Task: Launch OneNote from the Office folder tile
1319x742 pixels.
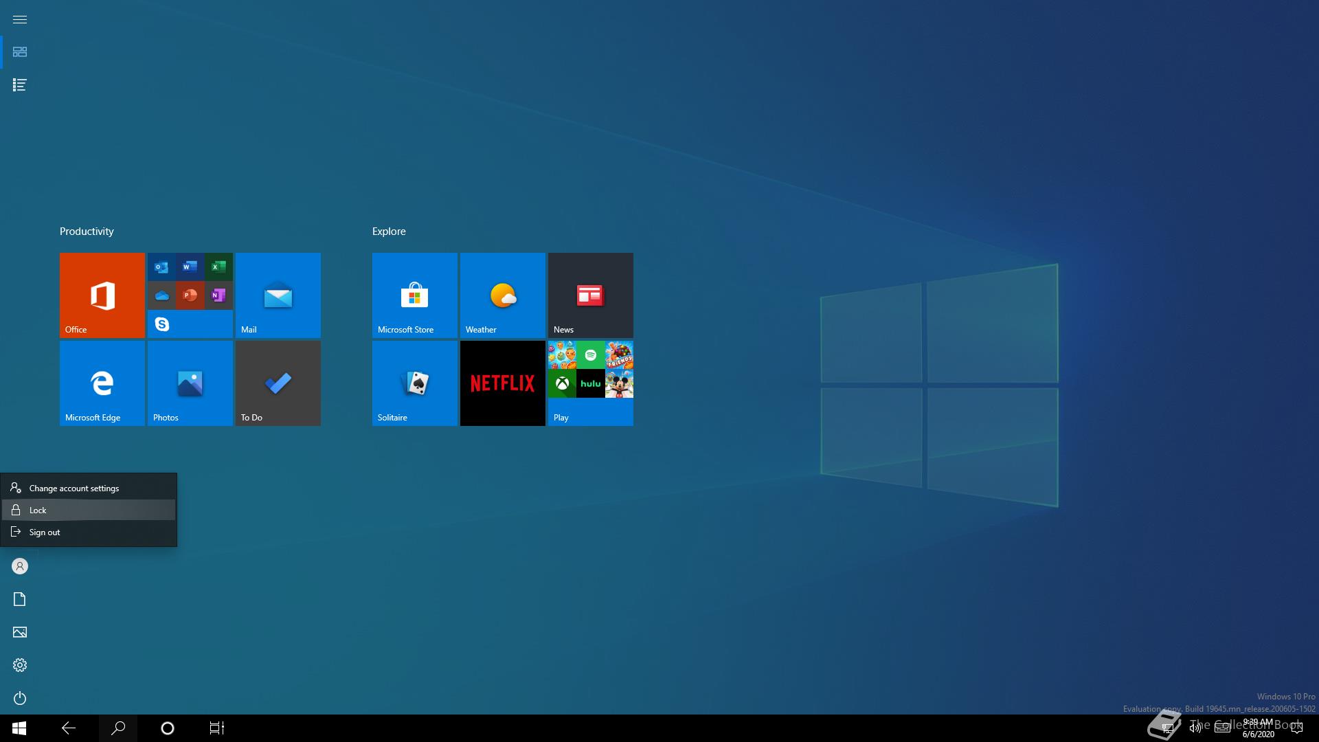Action: [x=218, y=295]
